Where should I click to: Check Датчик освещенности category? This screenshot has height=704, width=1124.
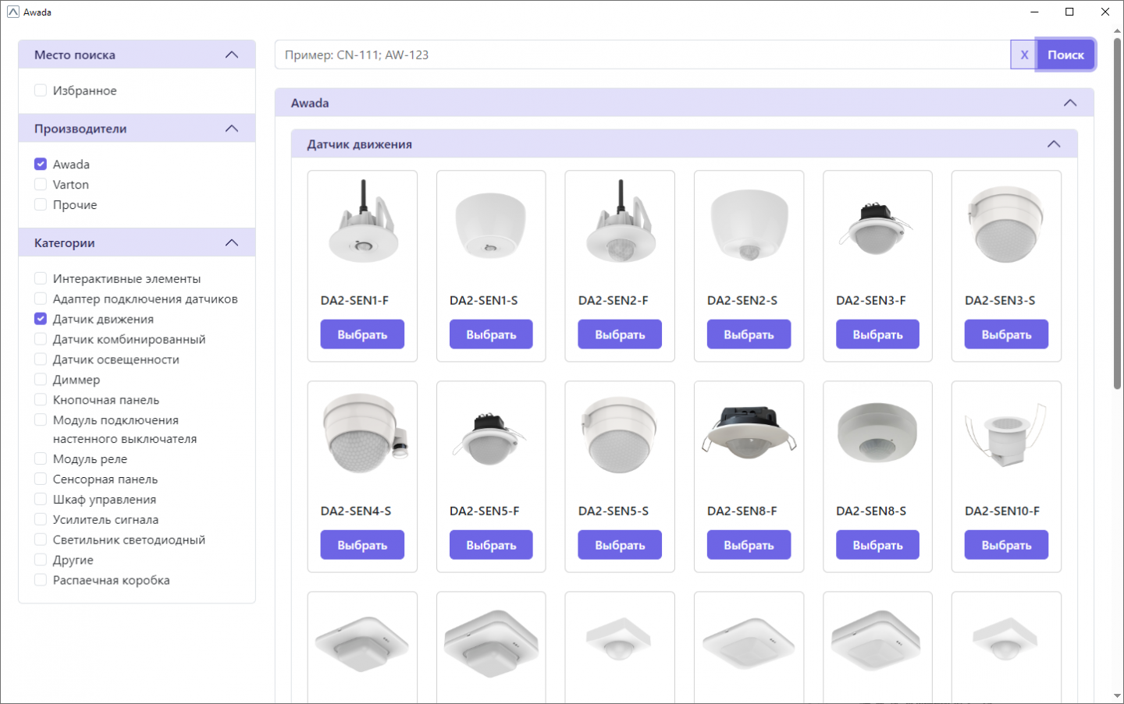(x=41, y=359)
